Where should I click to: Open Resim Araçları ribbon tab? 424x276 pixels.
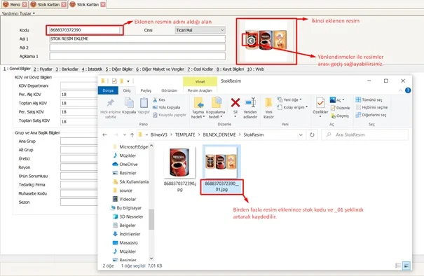(200, 90)
